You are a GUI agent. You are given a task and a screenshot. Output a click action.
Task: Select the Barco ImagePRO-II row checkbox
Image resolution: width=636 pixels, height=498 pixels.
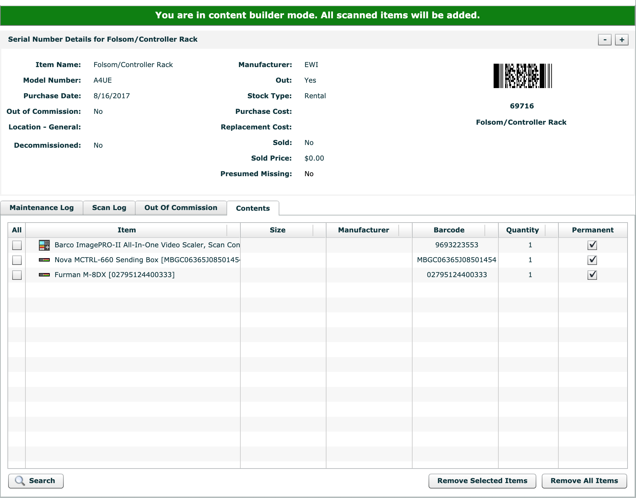point(17,245)
